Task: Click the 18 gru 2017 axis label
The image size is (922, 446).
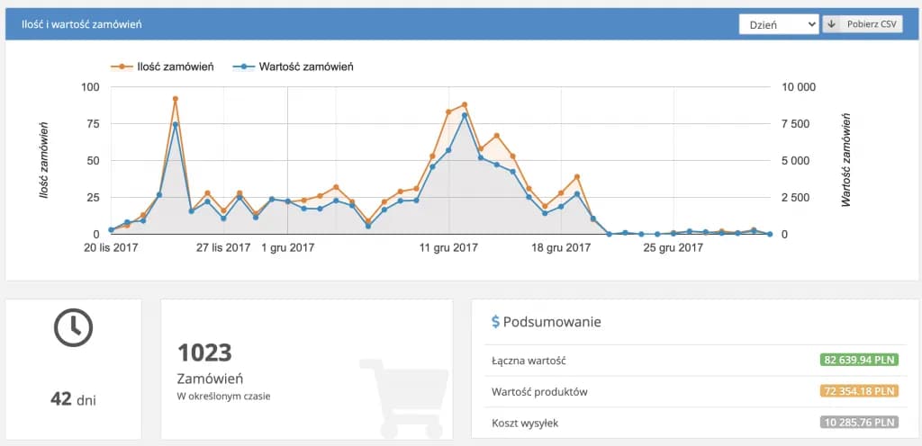Action: point(561,248)
